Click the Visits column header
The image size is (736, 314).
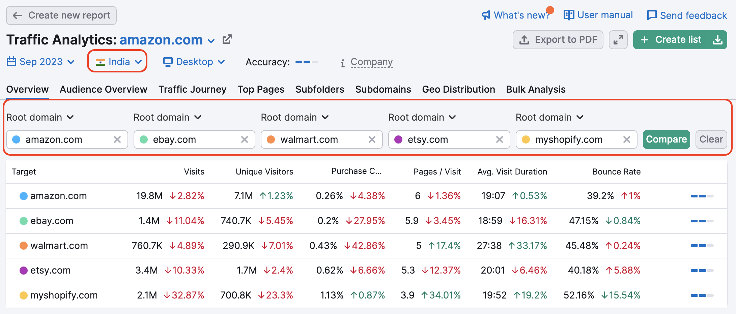194,172
